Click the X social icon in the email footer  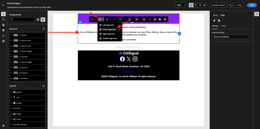[129, 59]
